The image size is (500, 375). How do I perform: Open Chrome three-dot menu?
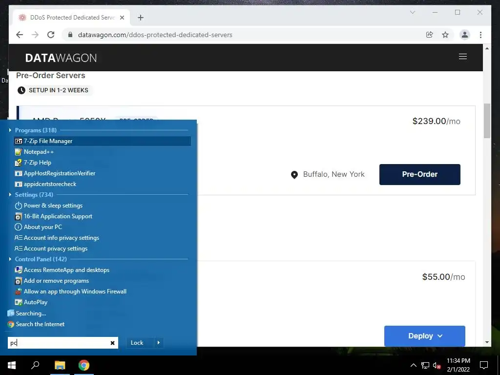coord(480,35)
